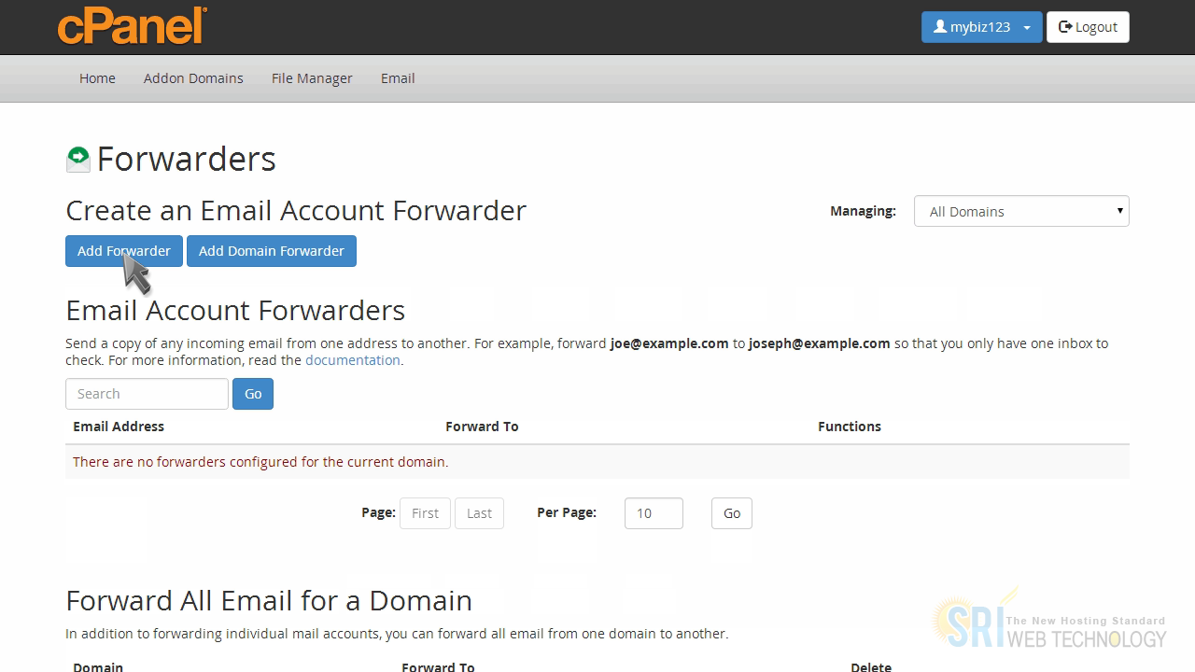Click the Last page button
The image size is (1195, 672).
pos(479,513)
